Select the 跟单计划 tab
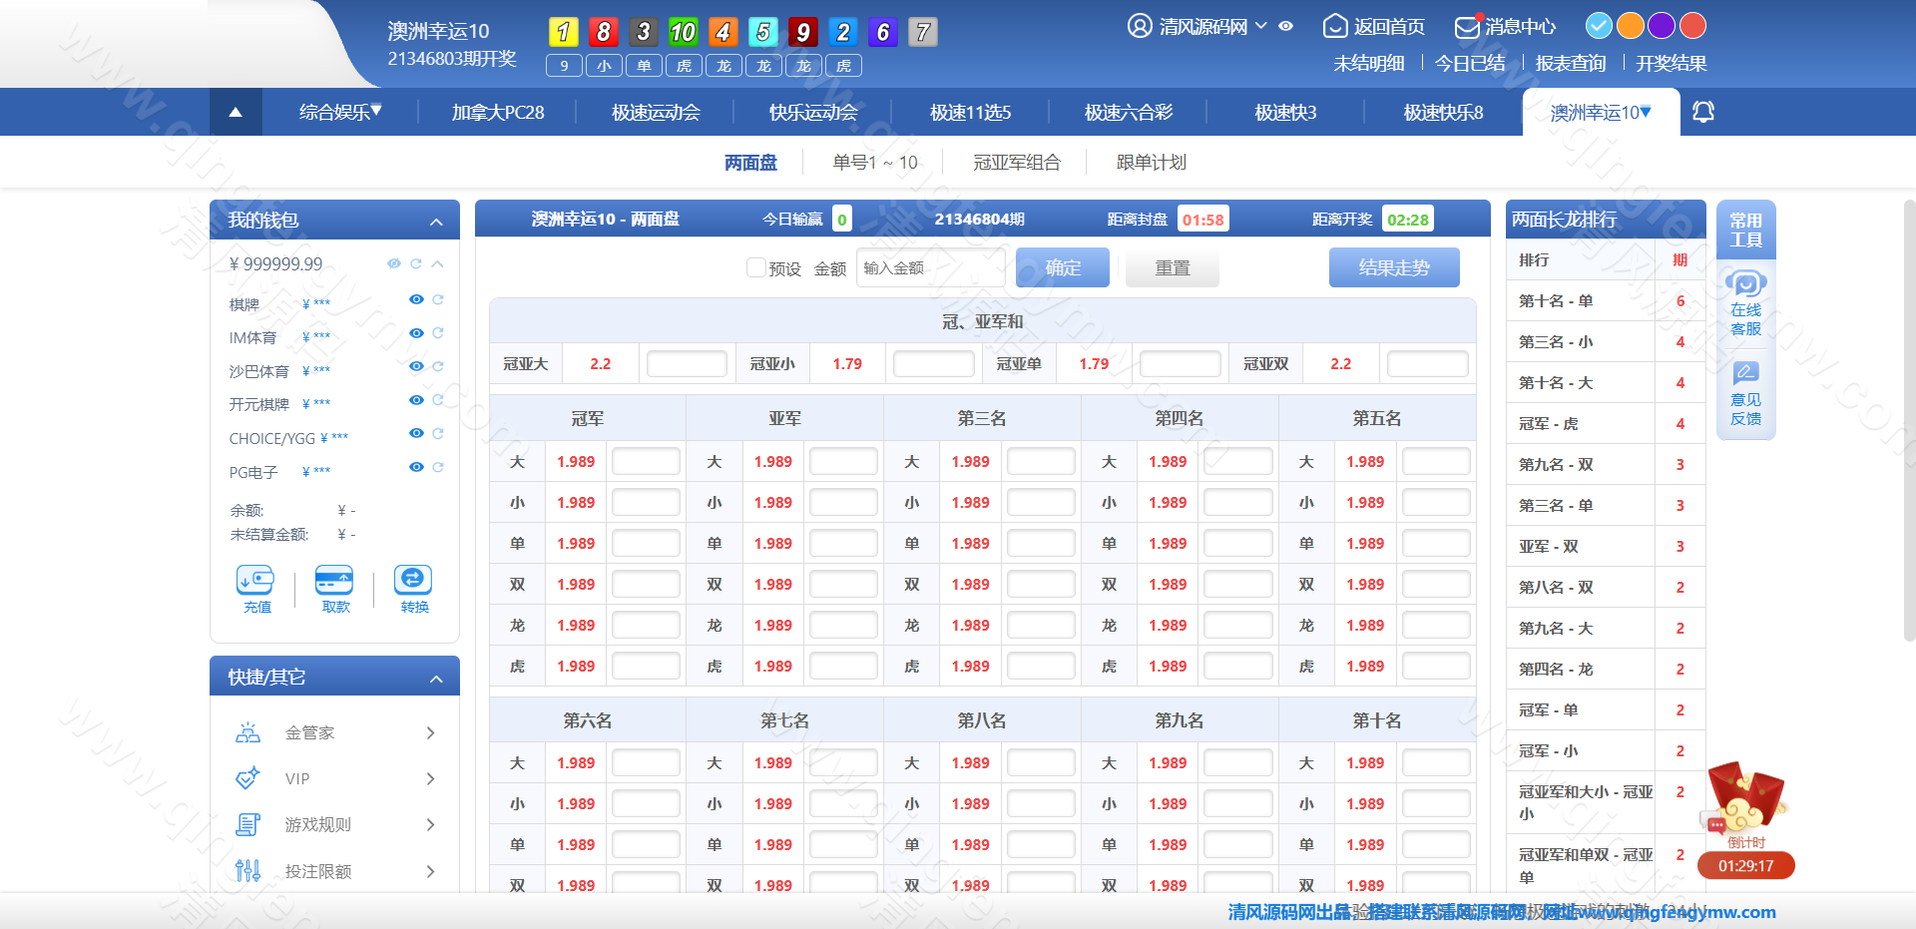 (1152, 162)
